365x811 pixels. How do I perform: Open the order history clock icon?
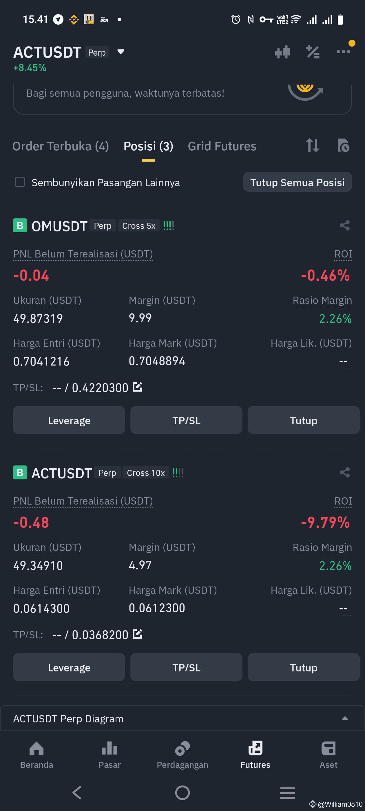343,145
